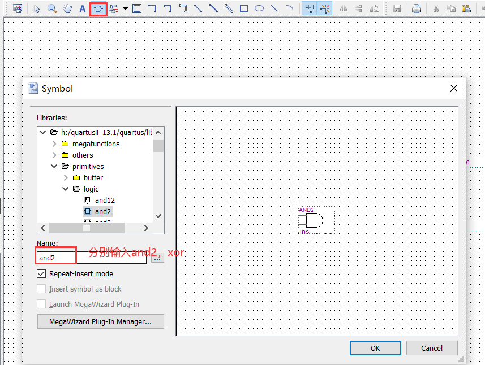485x365 pixels.
Task: Click the Paste clipboard icon
Action: [x=466, y=8]
